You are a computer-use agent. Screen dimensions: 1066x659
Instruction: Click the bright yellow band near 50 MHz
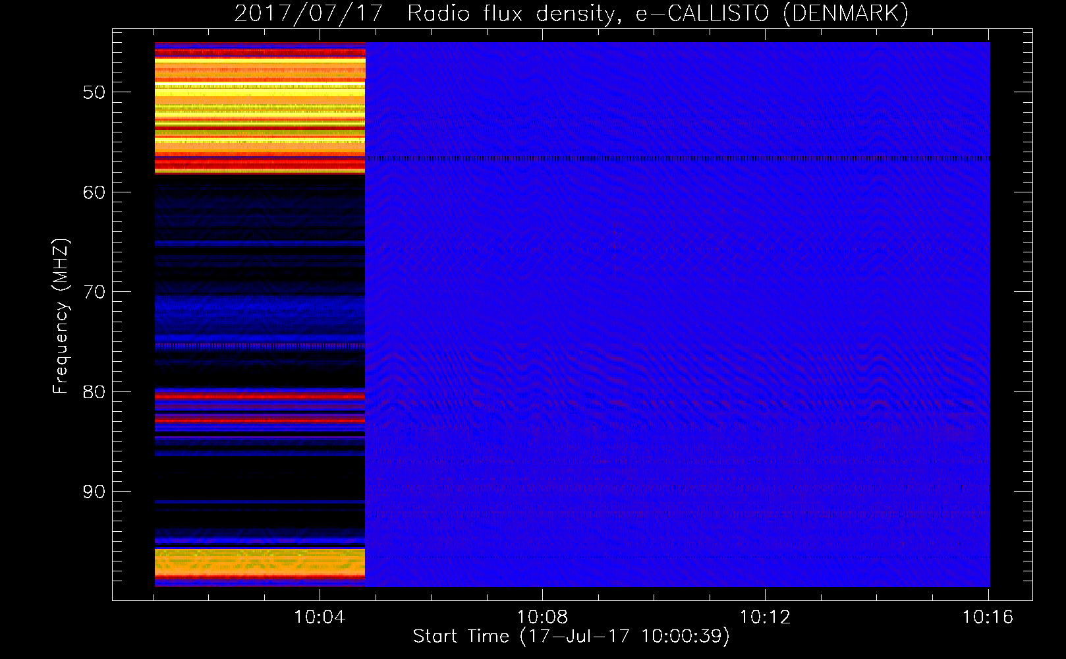pos(260,92)
